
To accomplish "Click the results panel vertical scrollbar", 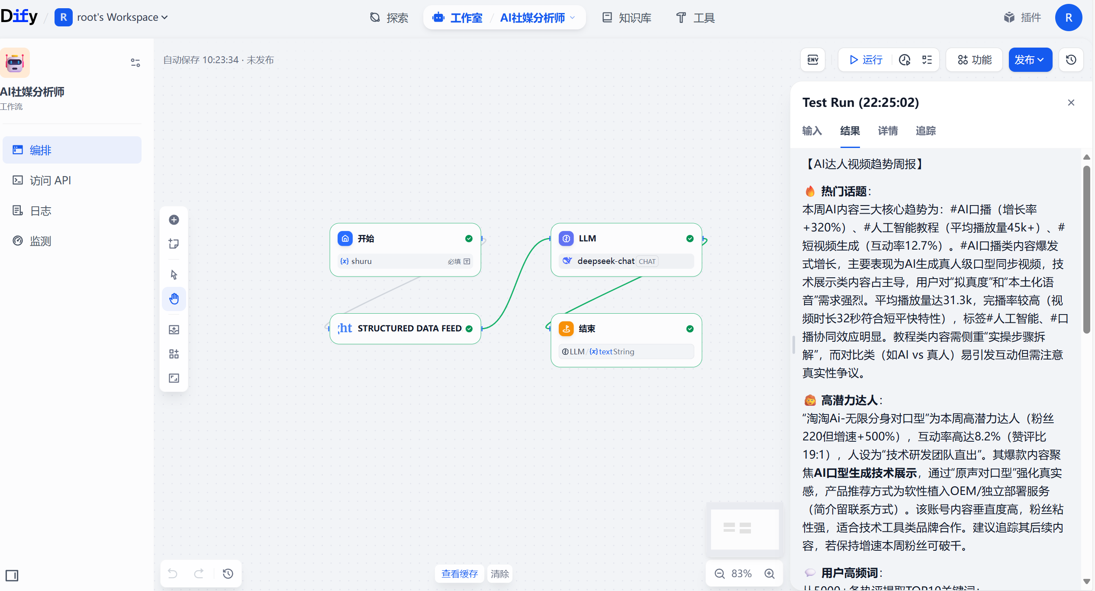I will [1086, 249].
